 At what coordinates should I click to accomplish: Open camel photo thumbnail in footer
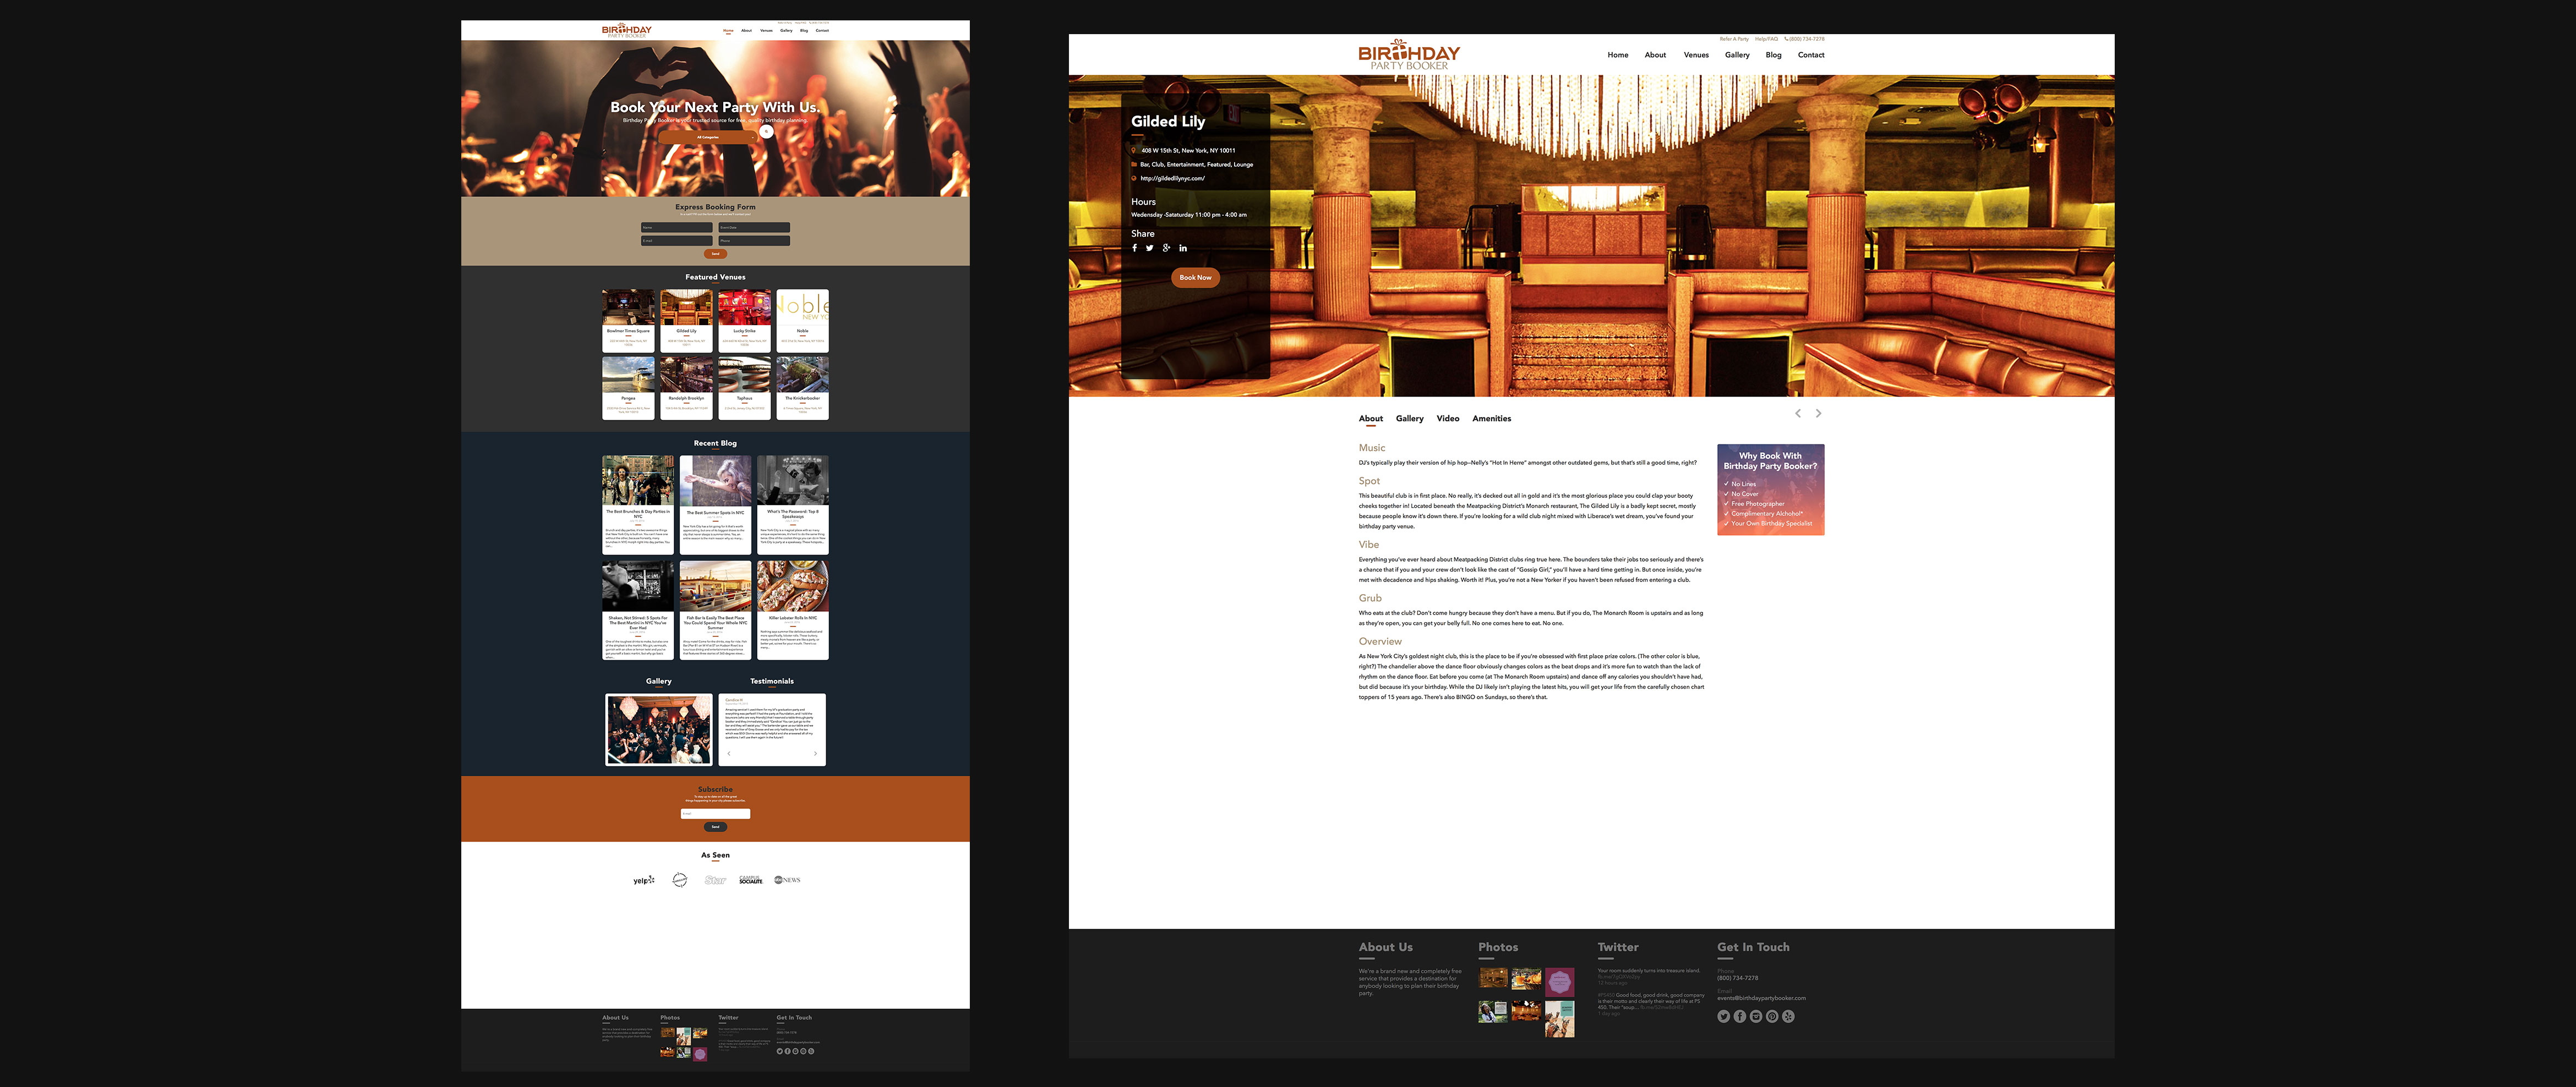[x=1559, y=1020]
